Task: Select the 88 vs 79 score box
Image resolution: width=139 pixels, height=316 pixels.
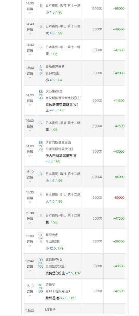Action: tap(41, 146)
